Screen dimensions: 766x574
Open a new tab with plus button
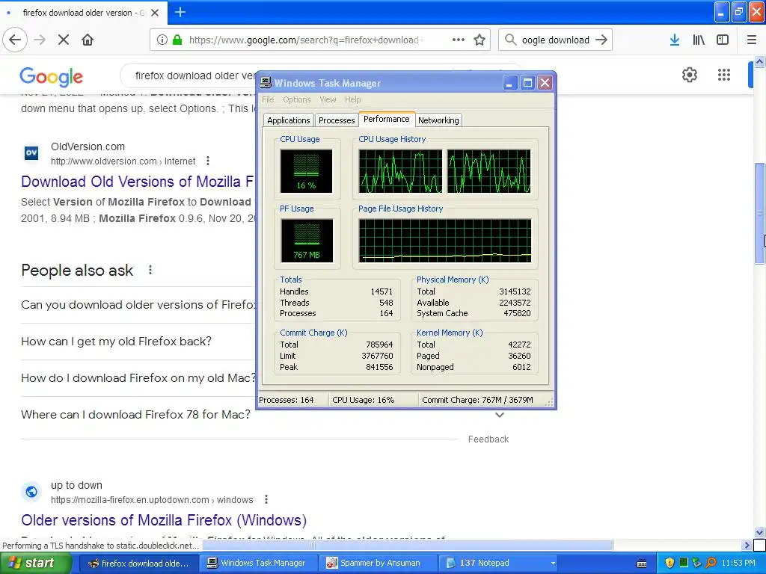[x=180, y=12]
